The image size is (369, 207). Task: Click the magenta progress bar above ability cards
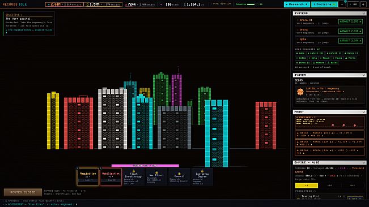coord(145,166)
